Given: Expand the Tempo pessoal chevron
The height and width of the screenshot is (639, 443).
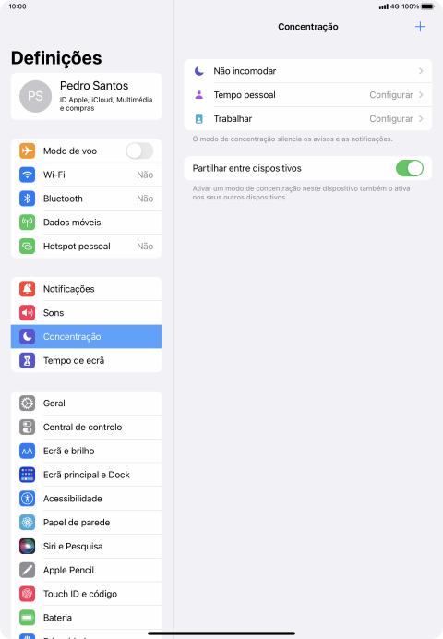Looking at the screenshot, I should pos(421,95).
